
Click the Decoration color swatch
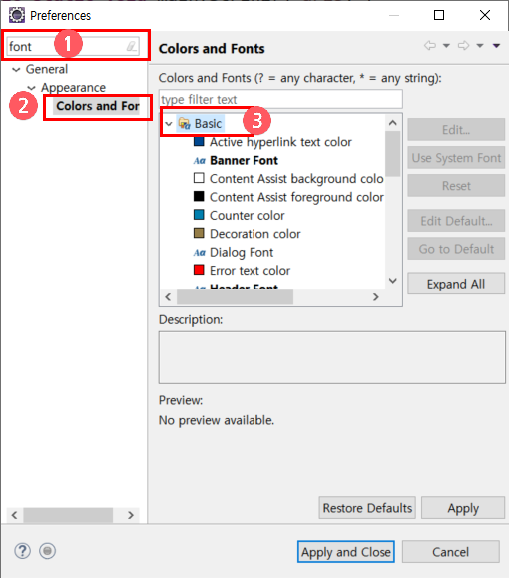coord(199,233)
